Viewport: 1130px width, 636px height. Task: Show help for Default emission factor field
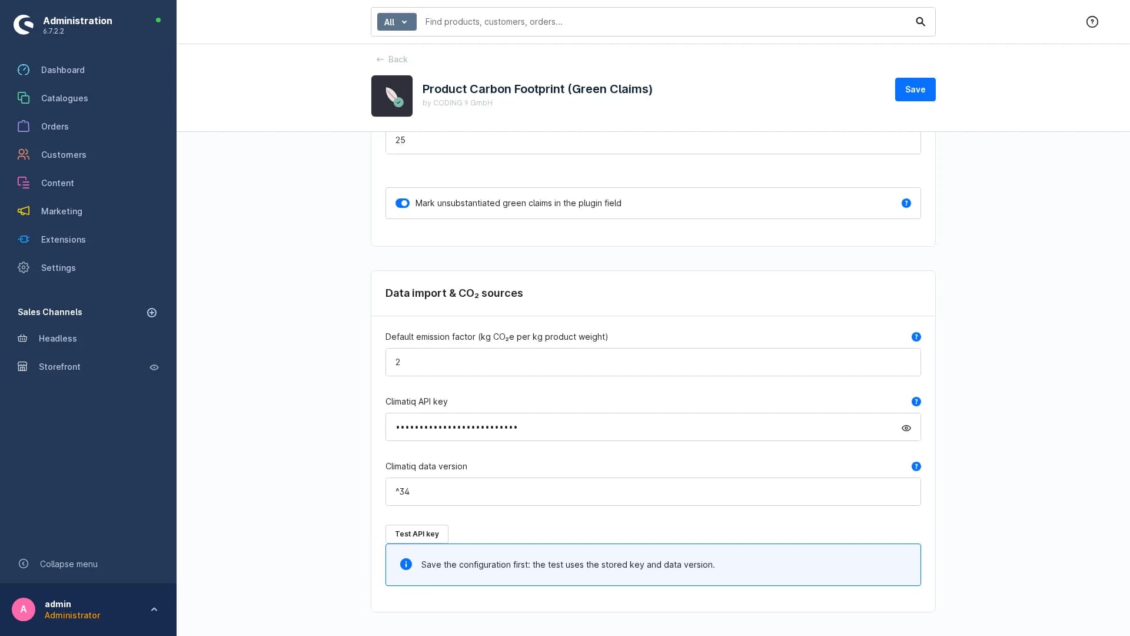pyautogui.click(x=916, y=337)
